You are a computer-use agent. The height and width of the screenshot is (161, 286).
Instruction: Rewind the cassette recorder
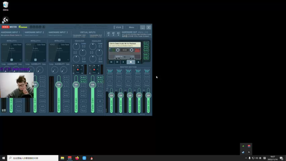click(111, 62)
